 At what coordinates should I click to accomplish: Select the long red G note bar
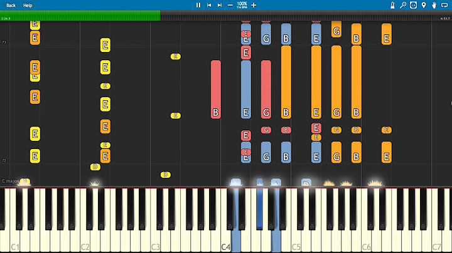click(x=266, y=90)
